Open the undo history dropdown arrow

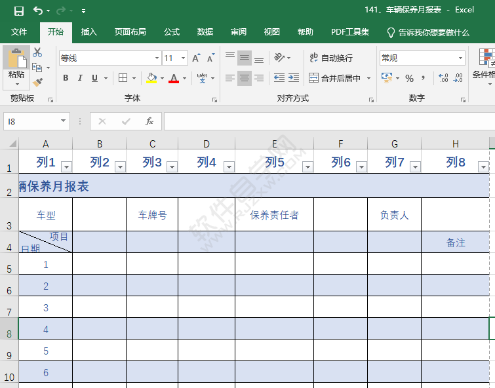point(49,11)
